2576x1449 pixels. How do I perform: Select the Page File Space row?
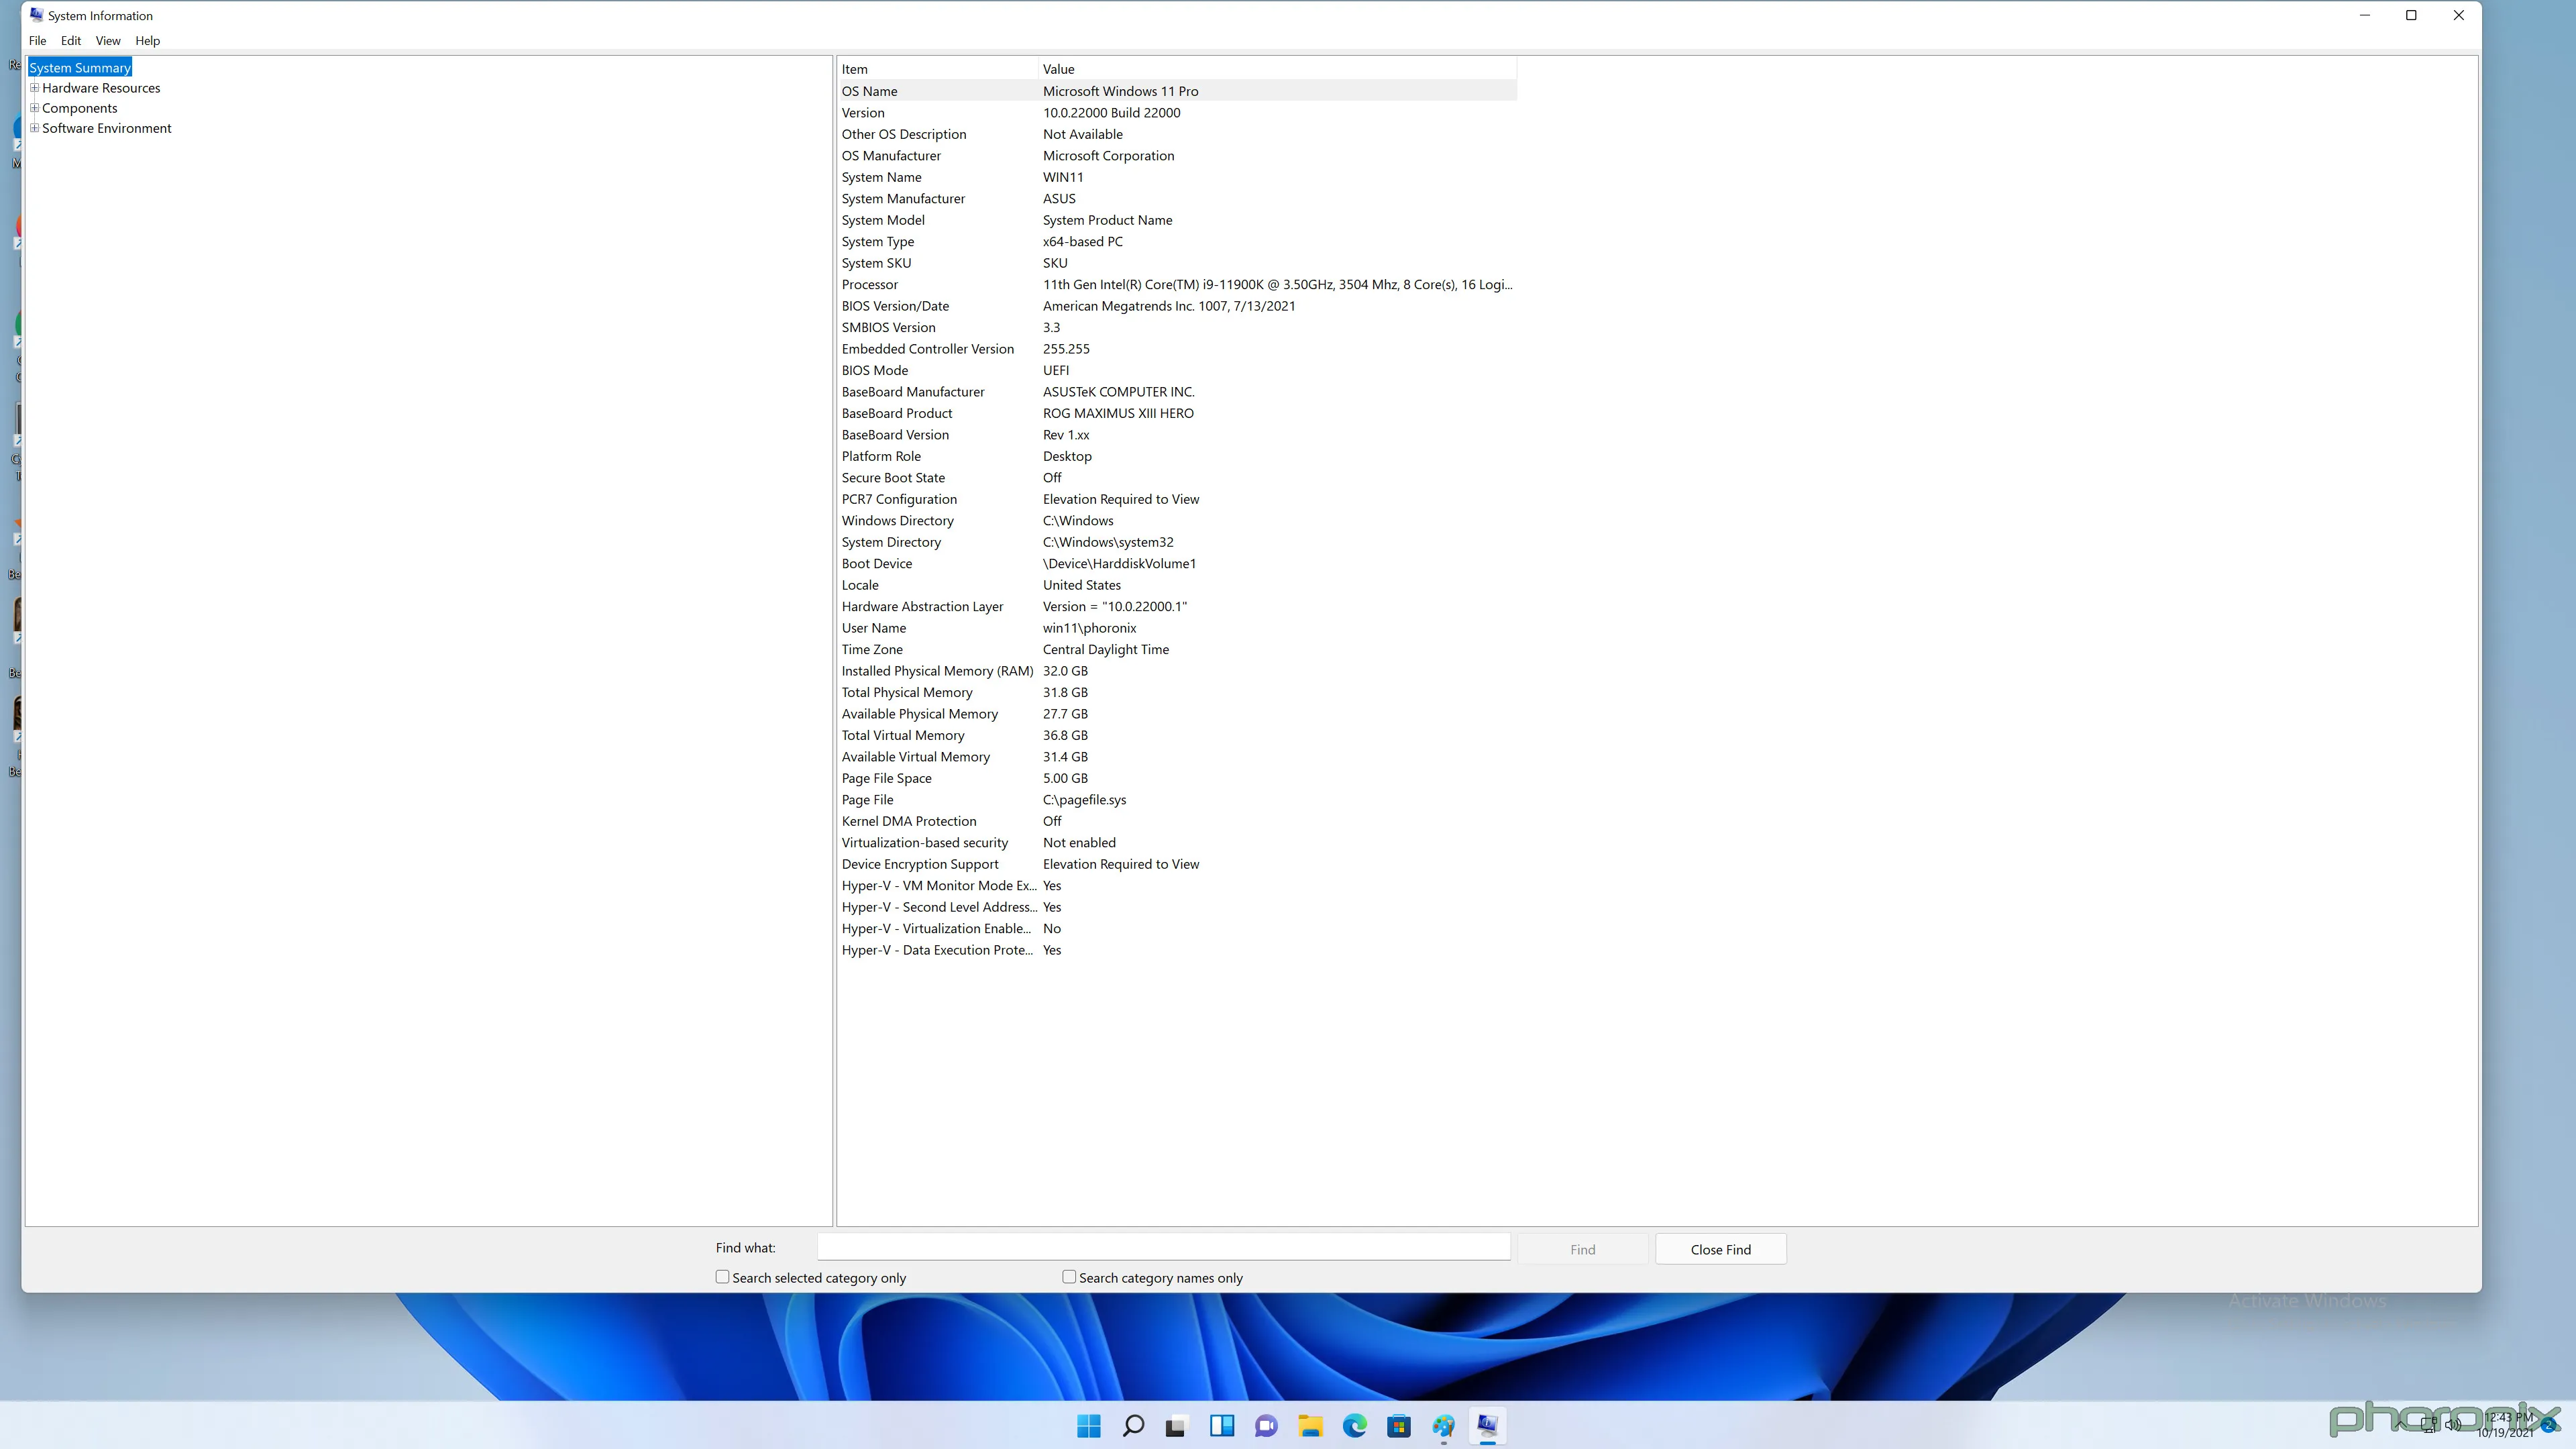tap(1177, 779)
